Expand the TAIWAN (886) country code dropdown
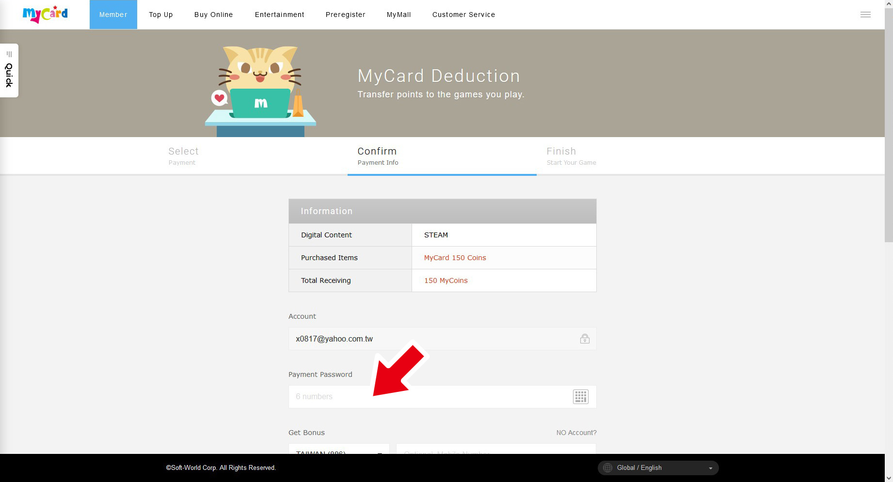This screenshot has width=893, height=482. 339,449
